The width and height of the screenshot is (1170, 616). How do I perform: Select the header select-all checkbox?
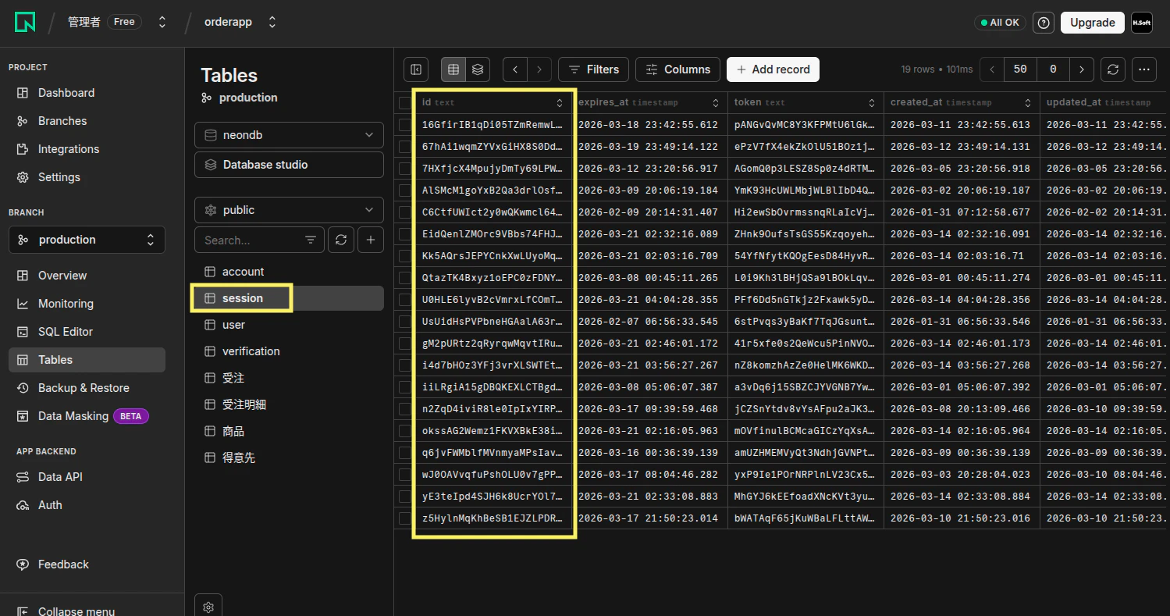tap(404, 102)
